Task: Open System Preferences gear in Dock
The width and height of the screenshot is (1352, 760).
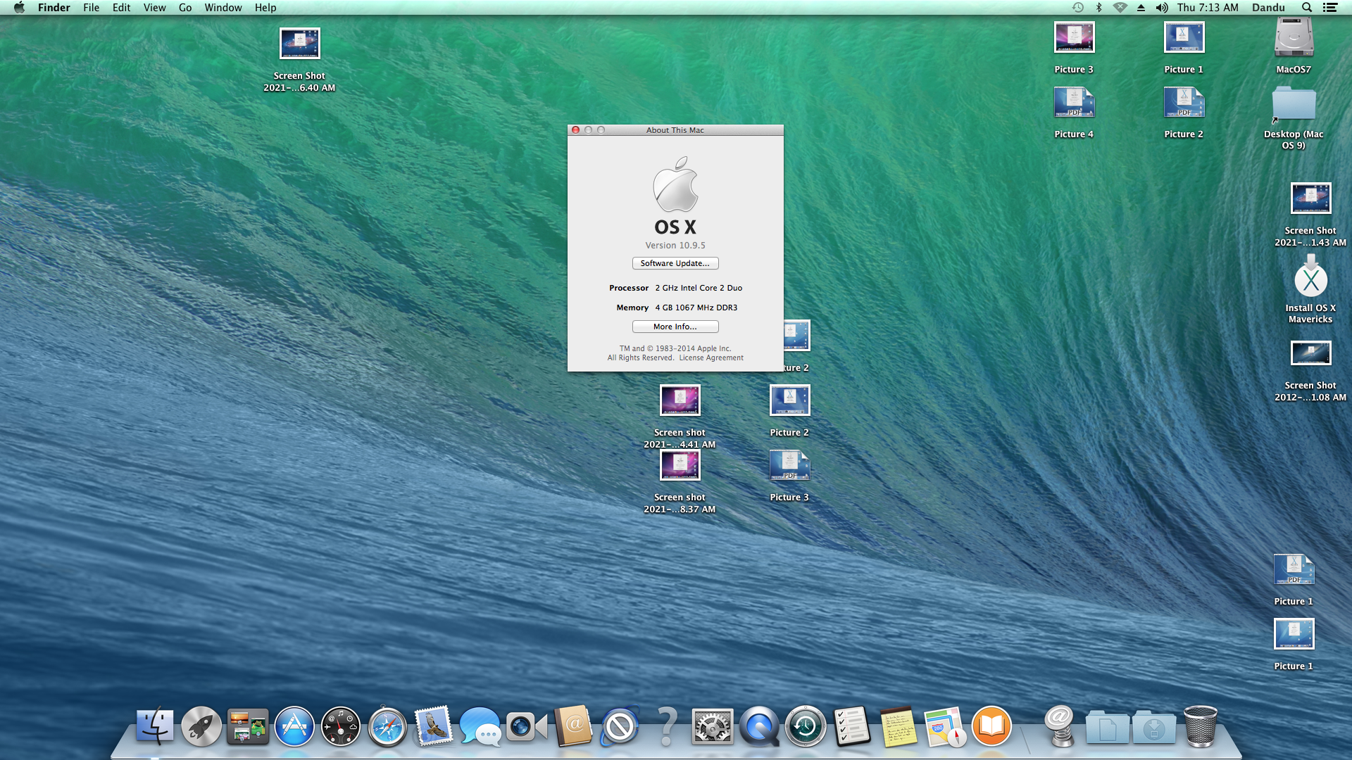Action: click(x=713, y=726)
